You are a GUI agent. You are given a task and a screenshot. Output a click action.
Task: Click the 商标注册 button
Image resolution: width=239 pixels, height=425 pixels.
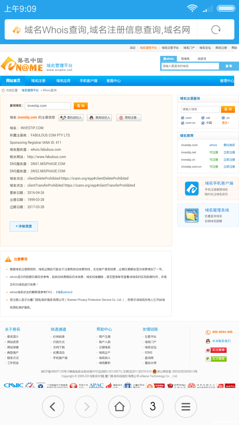pos(129,118)
